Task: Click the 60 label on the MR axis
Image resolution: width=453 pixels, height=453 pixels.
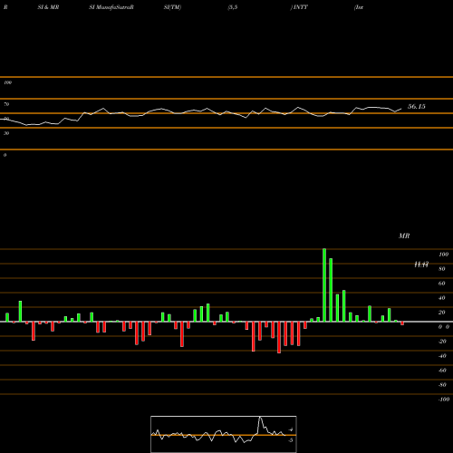Action: [x=442, y=284]
